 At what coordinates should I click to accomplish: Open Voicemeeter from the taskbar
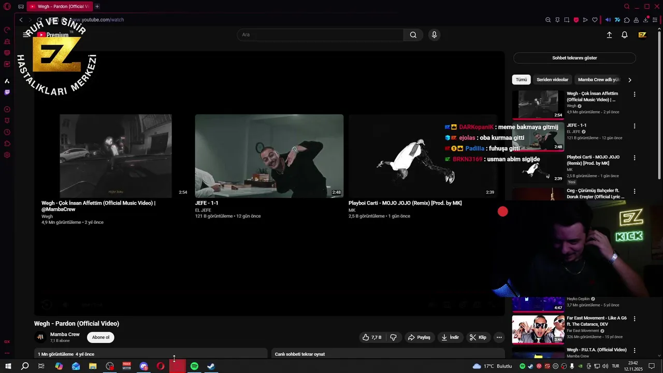126,366
